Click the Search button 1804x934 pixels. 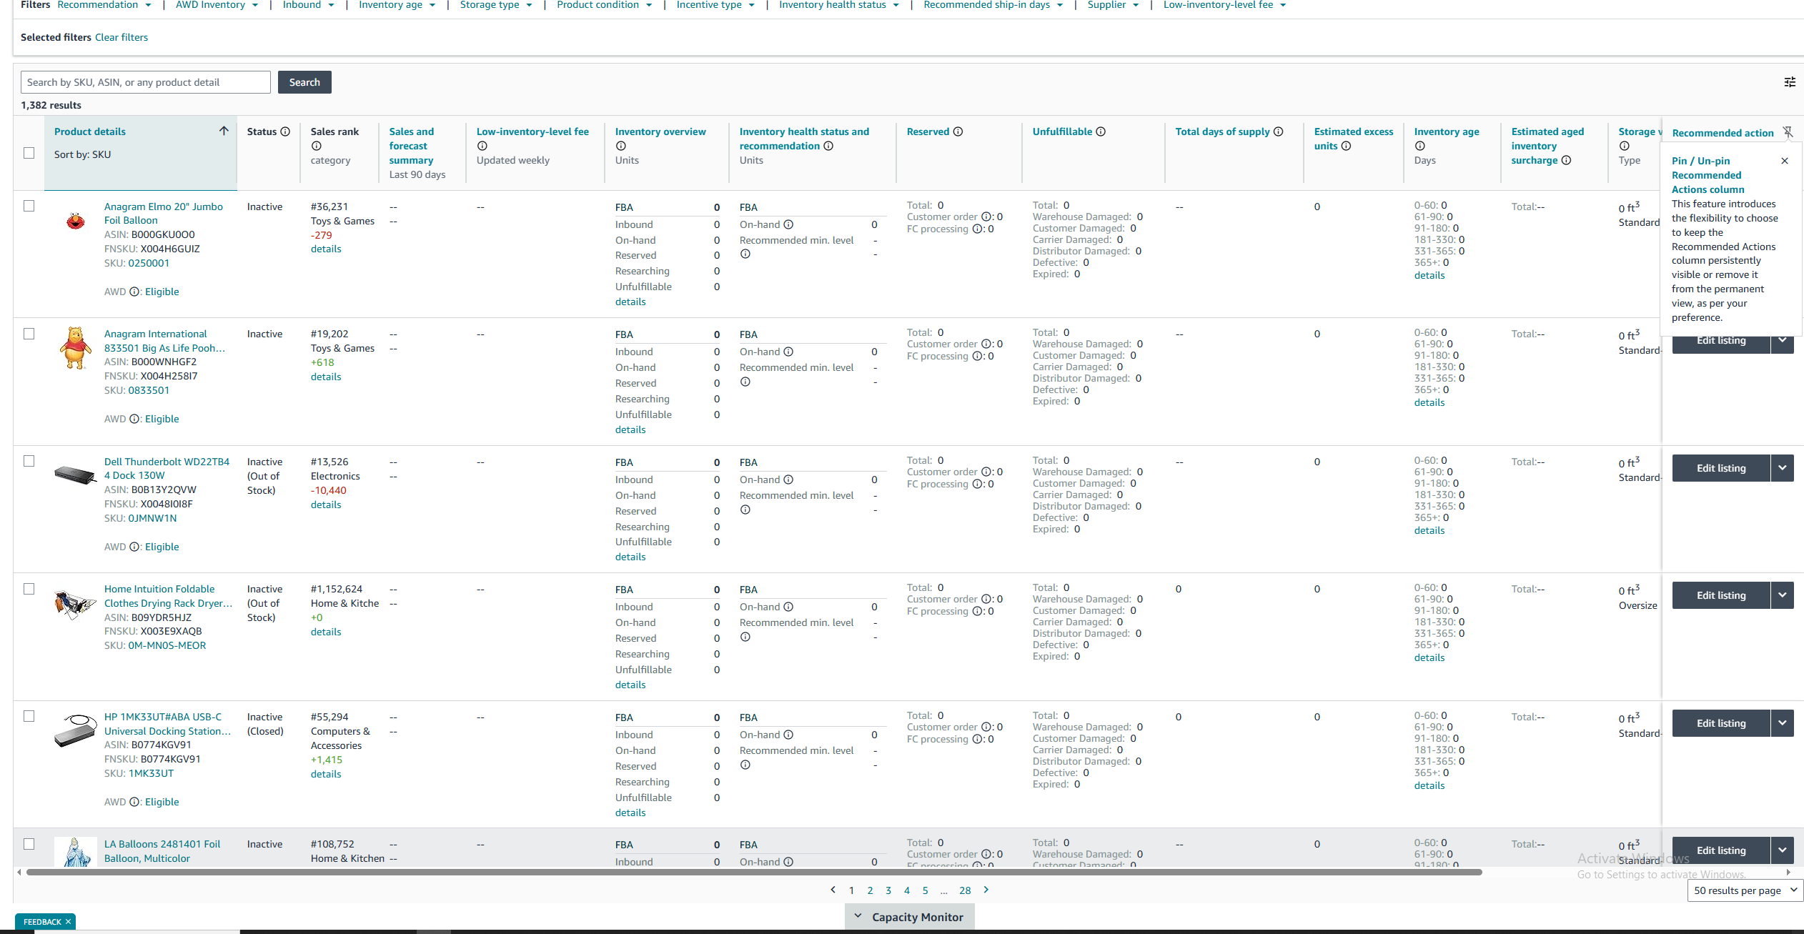pos(304,82)
